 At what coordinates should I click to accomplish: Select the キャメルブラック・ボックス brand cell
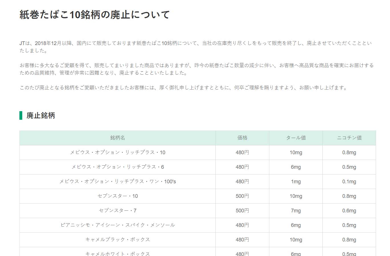point(118,240)
